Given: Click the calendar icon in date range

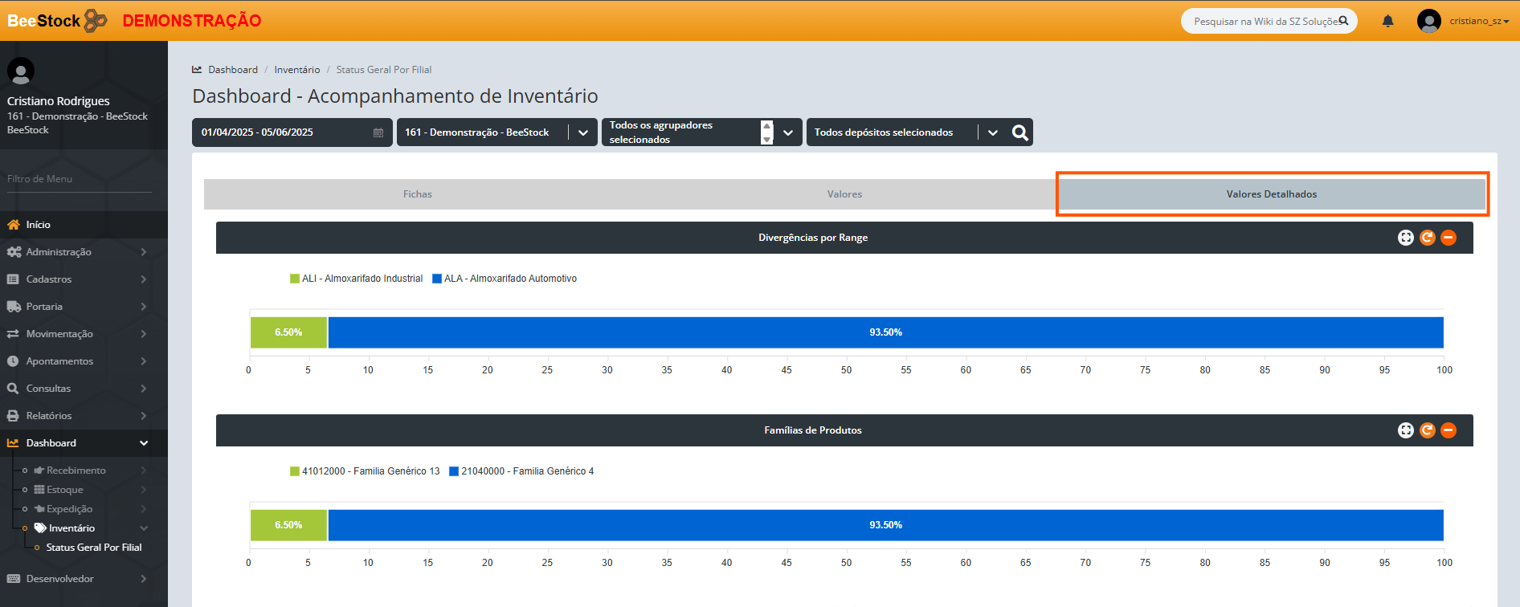Looking at the screenshot, I should click(x=378, y=132).
